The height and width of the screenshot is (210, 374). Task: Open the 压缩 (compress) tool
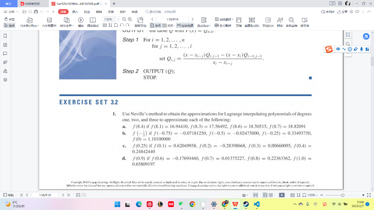tap(239, 22)
